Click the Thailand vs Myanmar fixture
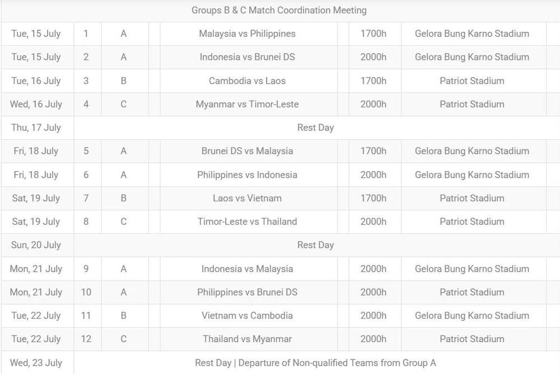Screen dimensions: 560x374 pos(247,339)
